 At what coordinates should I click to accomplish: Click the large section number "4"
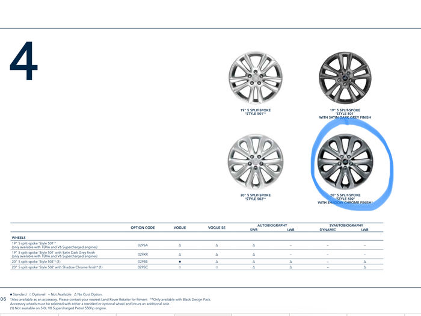(x=23, y=61)
